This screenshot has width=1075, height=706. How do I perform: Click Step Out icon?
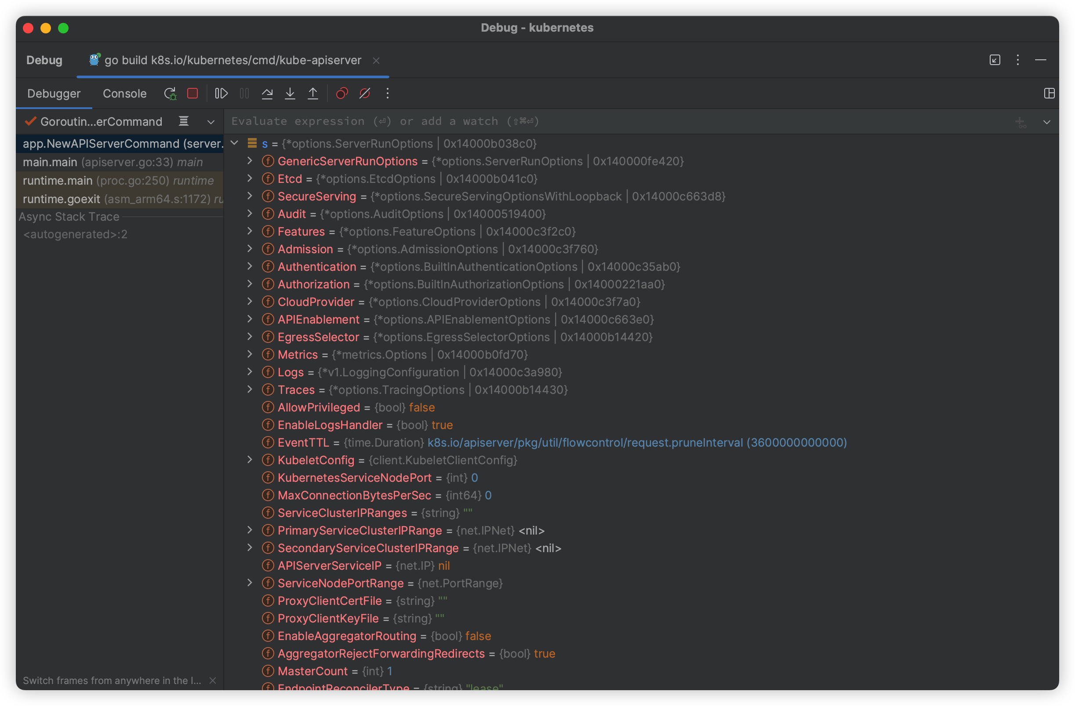tap(312, 94)
